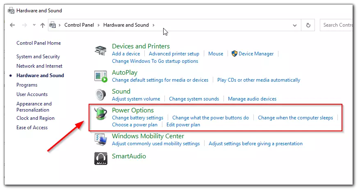Go to System and Security
The image size is (360, 192).
click(x=38, y=57)
